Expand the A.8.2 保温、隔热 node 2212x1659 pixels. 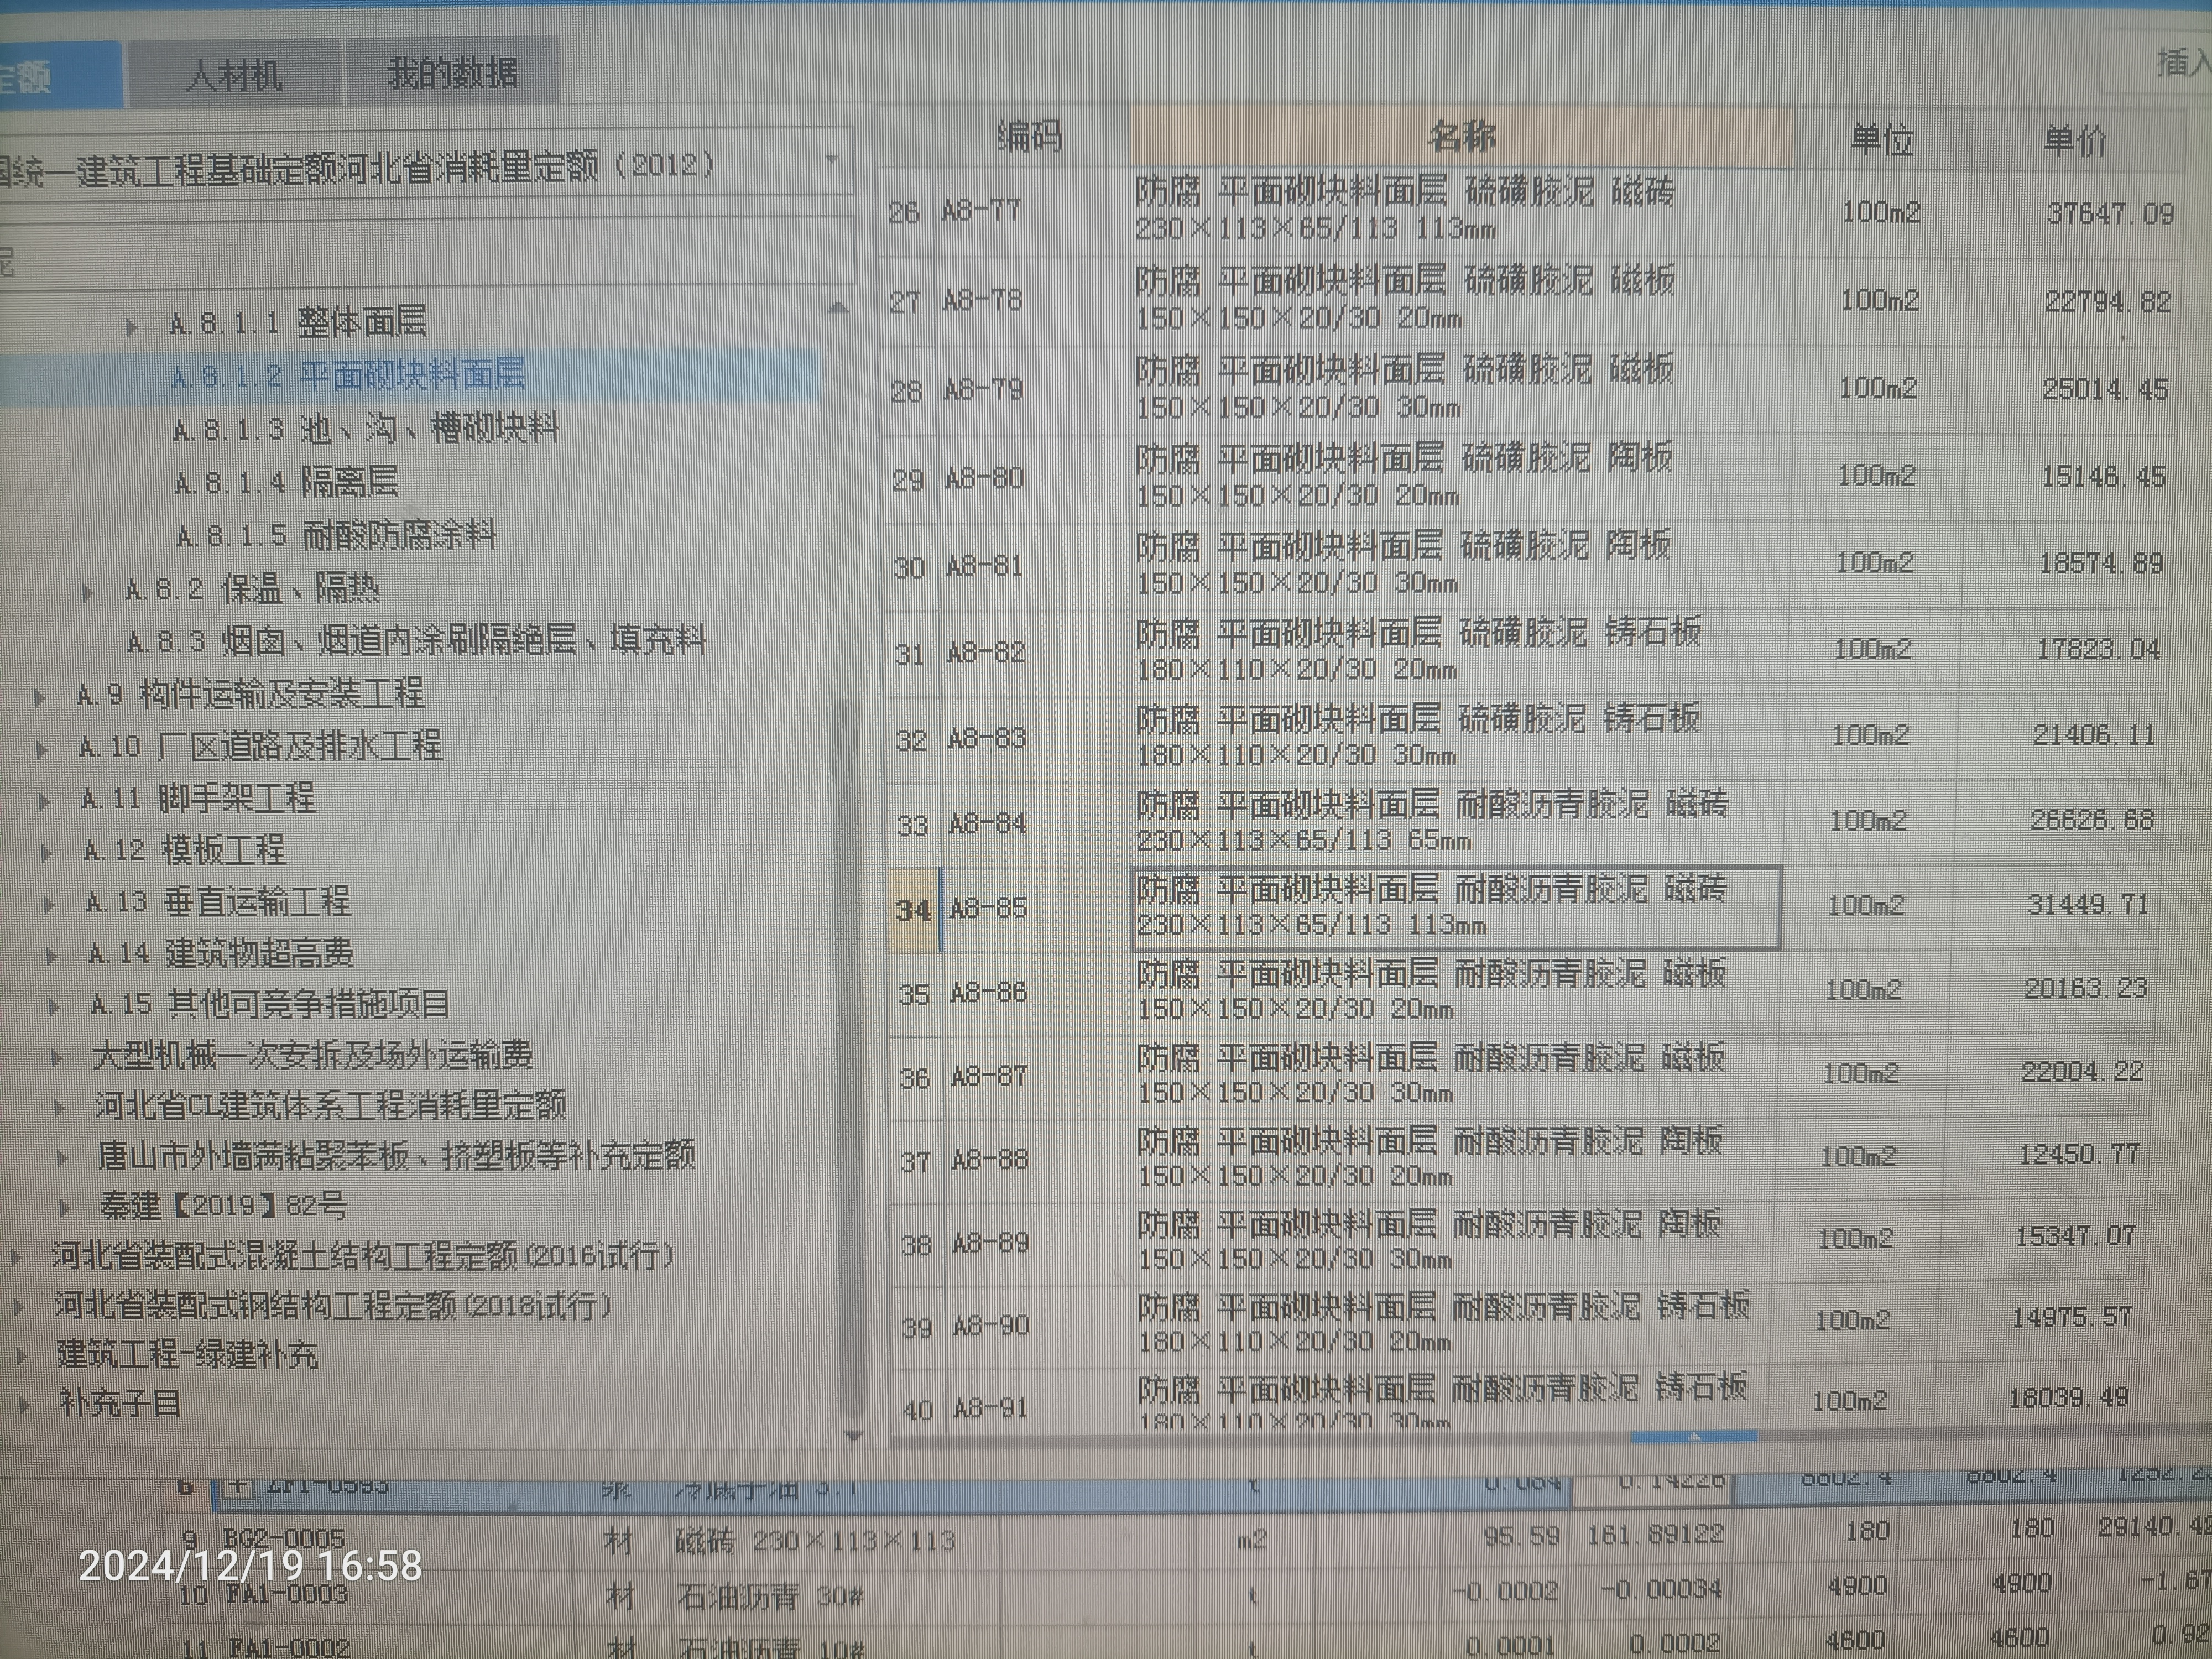(88, 592)
